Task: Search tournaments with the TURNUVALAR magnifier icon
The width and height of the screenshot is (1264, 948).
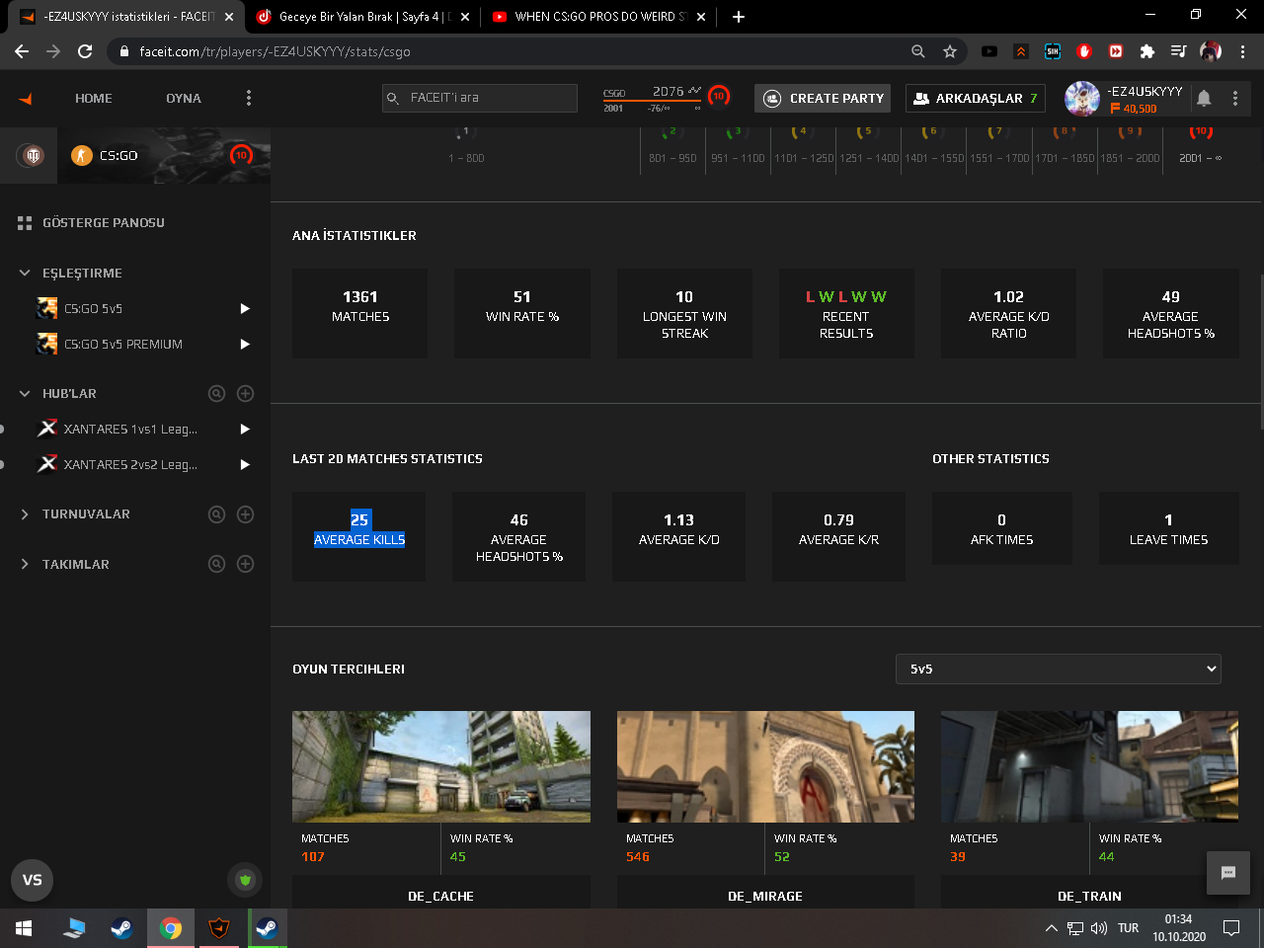Action: pyautogui.click(x=217, y=513)
